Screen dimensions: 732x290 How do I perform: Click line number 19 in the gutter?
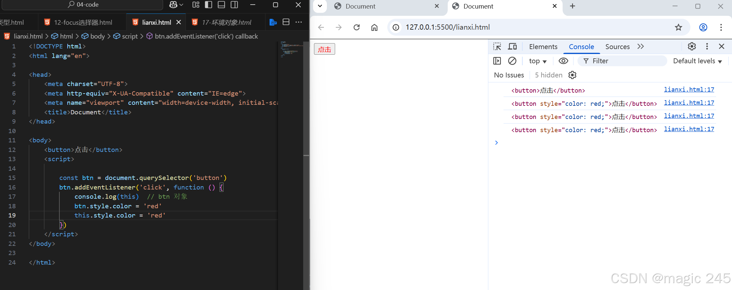12,215
